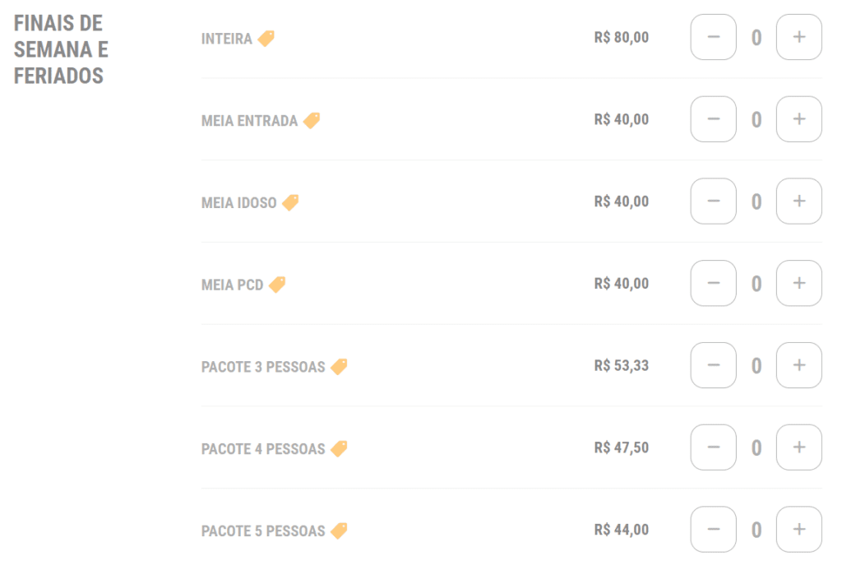Click the PACOTE 5 PESSOAS quantity value
Screen dimensions: 842x570
tap(756, 531)
